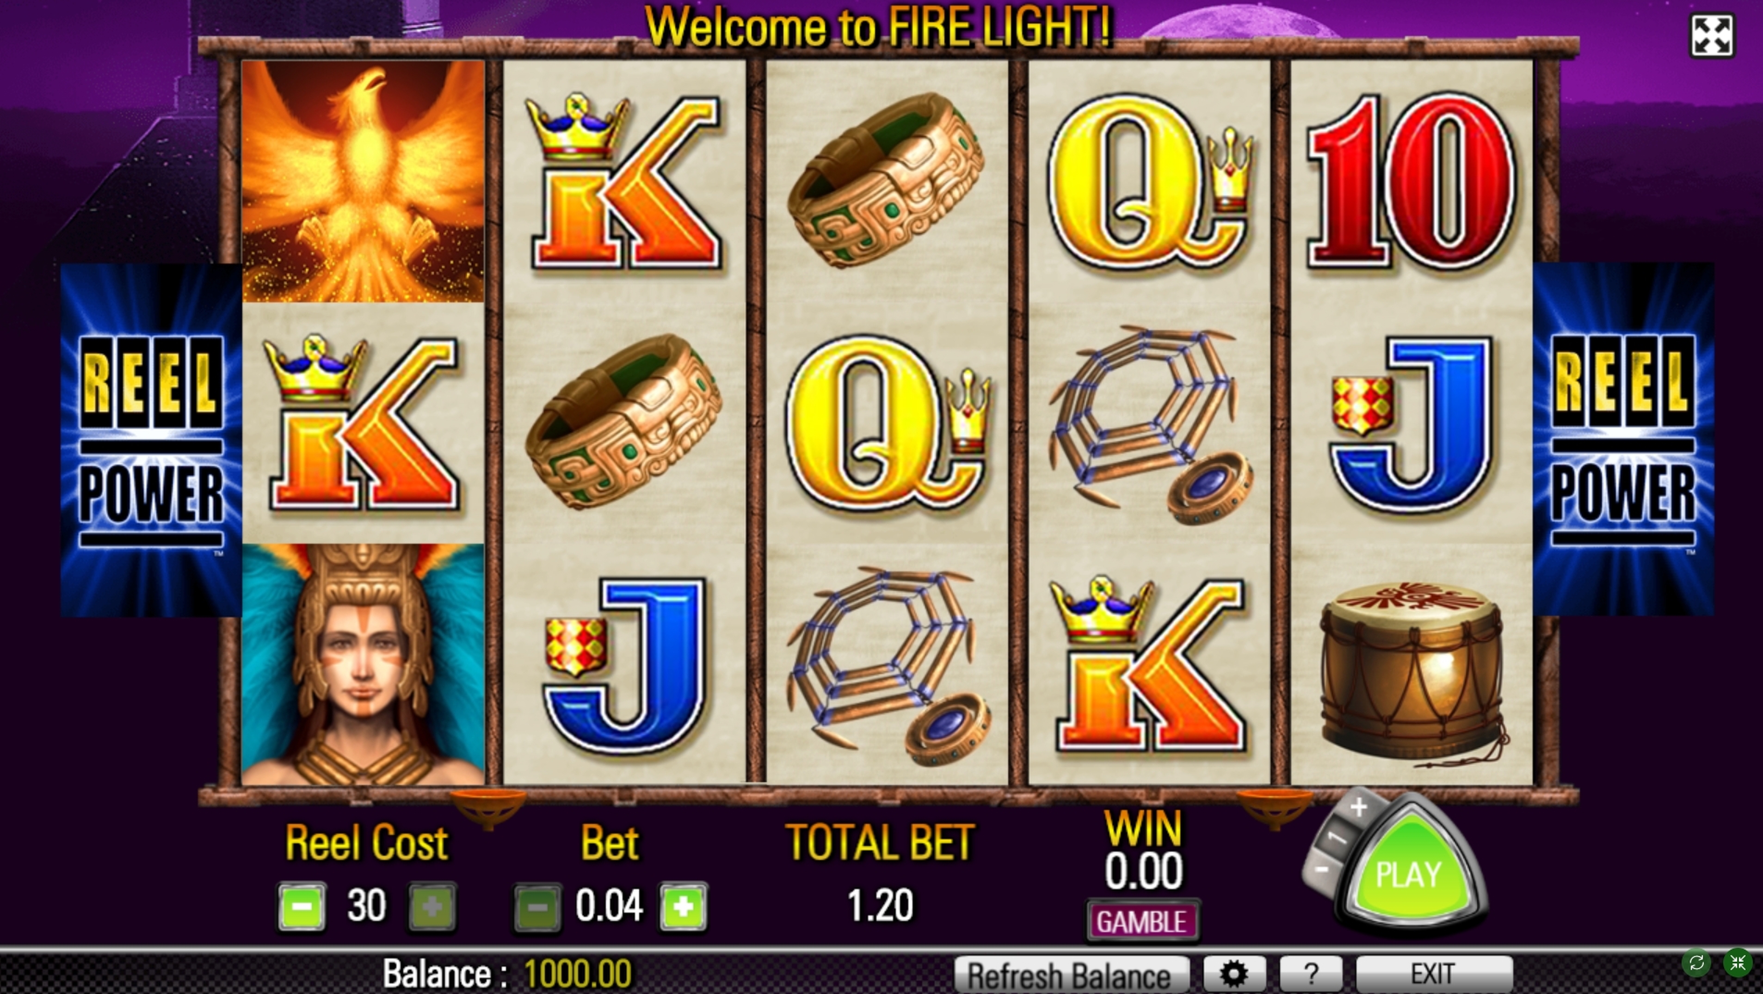The image size is (1763, 994).
Task: Click the green collapse arrows icon
Action: click(1738, 963)
